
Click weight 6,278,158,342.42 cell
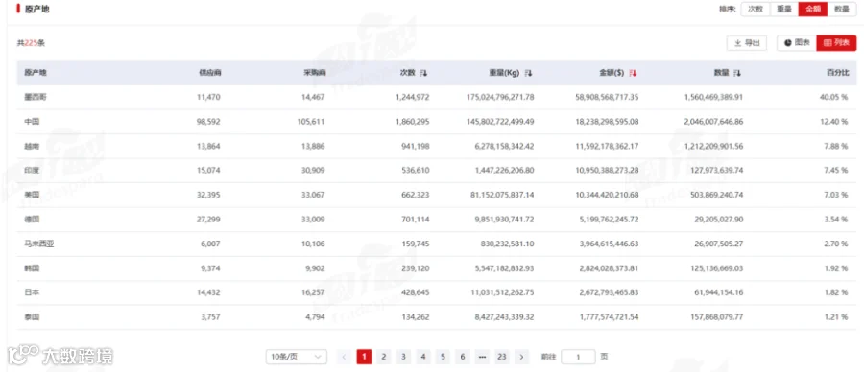(504, 146)
